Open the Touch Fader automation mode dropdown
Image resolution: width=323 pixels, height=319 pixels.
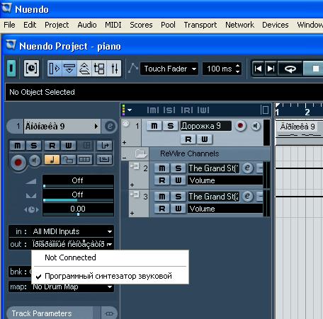click(x=169, y=69)
